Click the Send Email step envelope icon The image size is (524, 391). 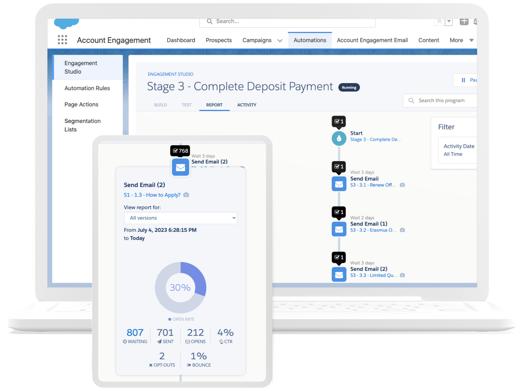point(339,184)
